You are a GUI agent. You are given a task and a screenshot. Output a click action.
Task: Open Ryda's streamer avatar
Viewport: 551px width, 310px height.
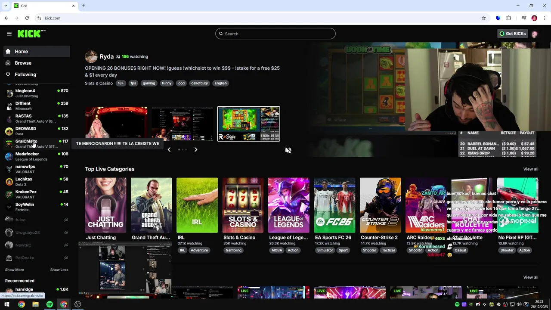(x=91, y=56)
